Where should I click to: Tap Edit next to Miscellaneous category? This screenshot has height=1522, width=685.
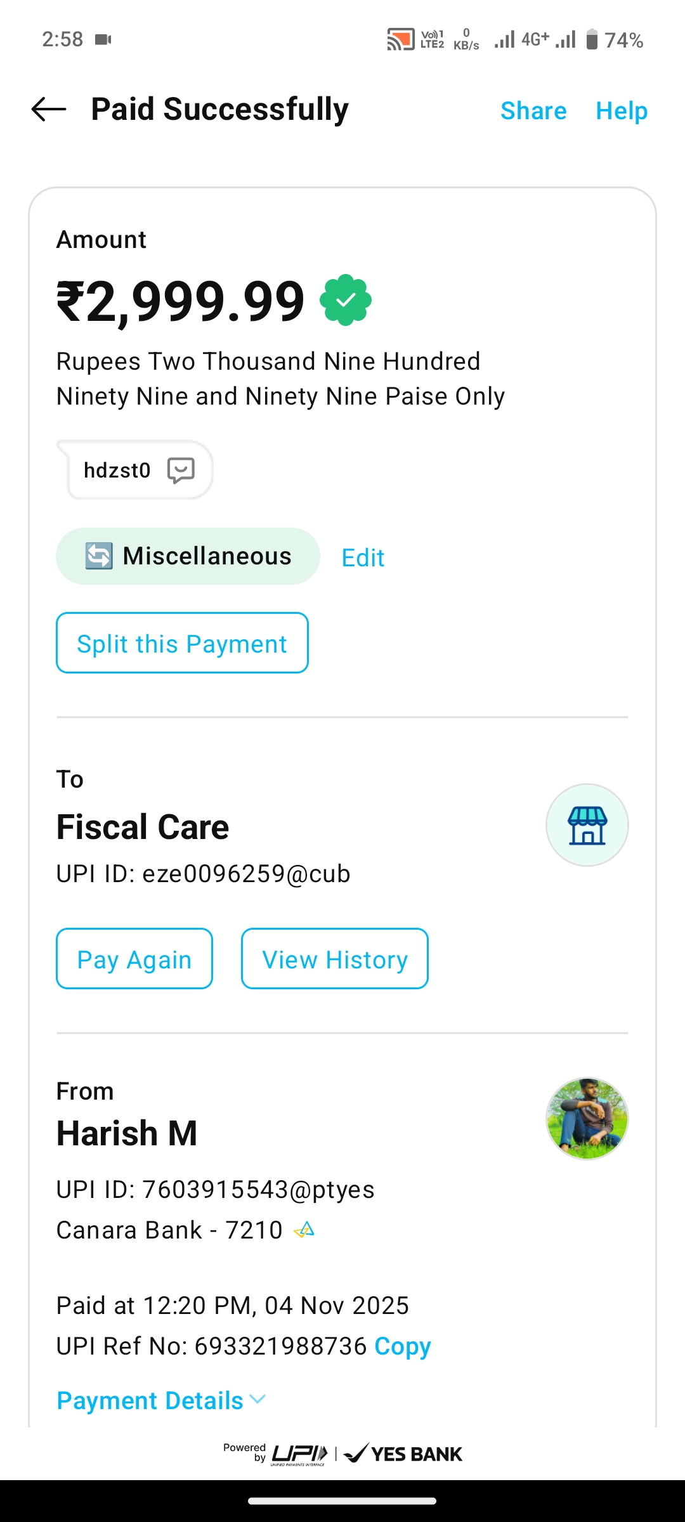tap(363, 557)
